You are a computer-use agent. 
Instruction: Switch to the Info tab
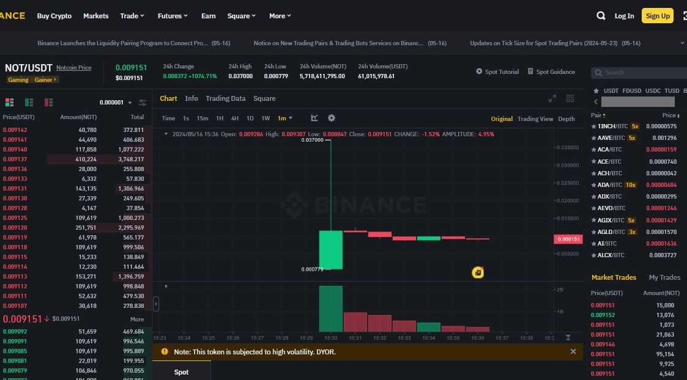pos(191,98)
